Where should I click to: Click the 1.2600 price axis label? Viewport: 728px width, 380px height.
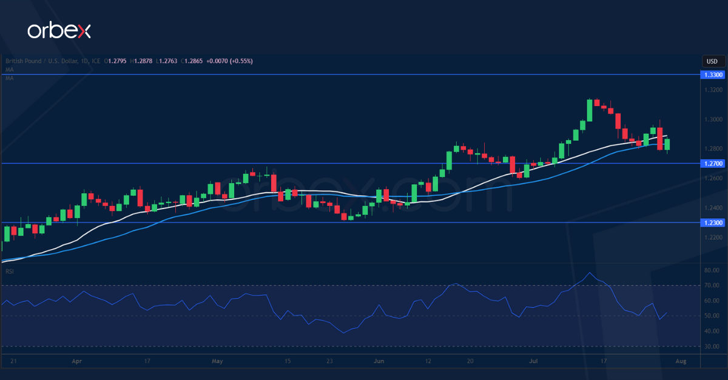pyautogui.click(x=712, y=178)
